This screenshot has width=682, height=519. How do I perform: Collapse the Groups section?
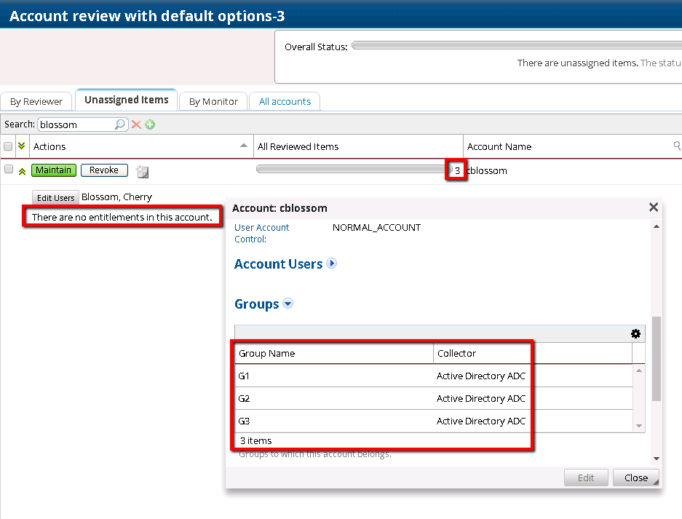pyautogui.click(x=288, y=304)
